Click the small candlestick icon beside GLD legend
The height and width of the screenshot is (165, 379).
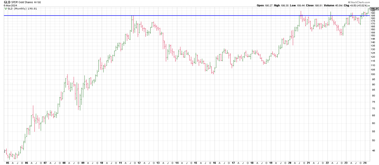pyautogui.click(x=5, y=8)
